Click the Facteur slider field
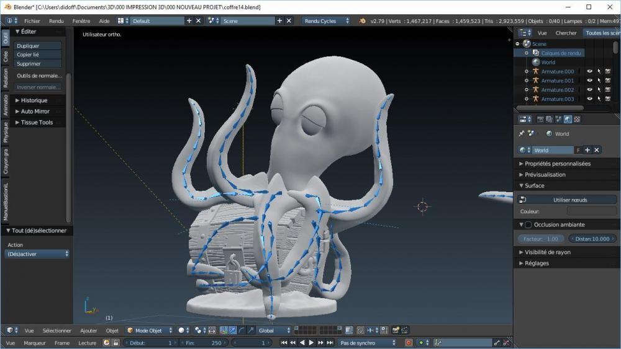Screen dimensions: 621x349 pyautogui.click(x=540, y=239)
